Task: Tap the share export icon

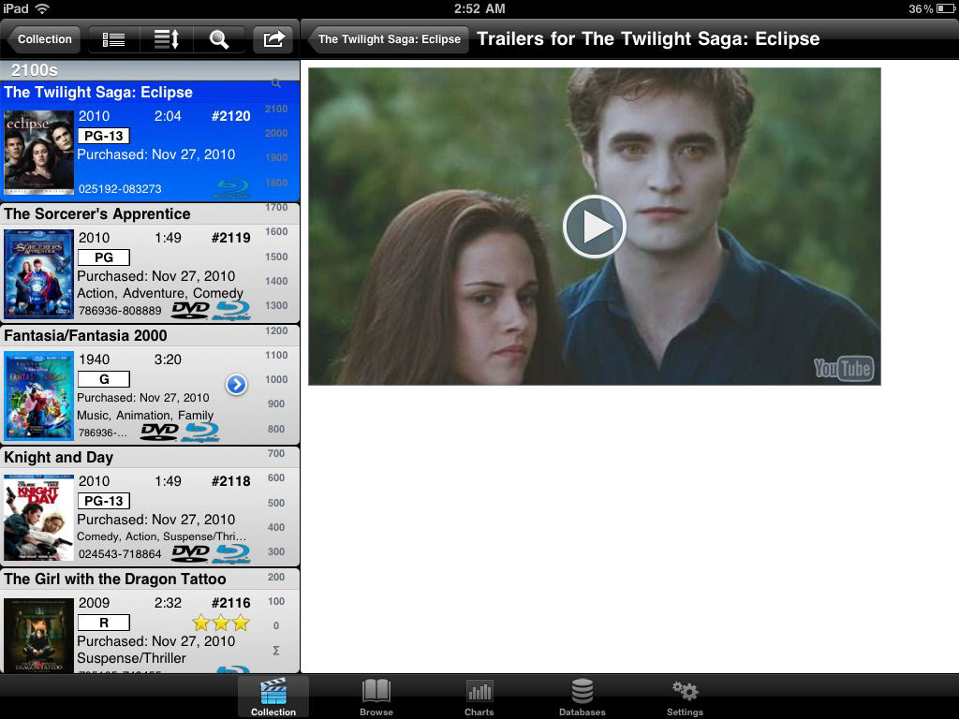Action: point(273,39)
